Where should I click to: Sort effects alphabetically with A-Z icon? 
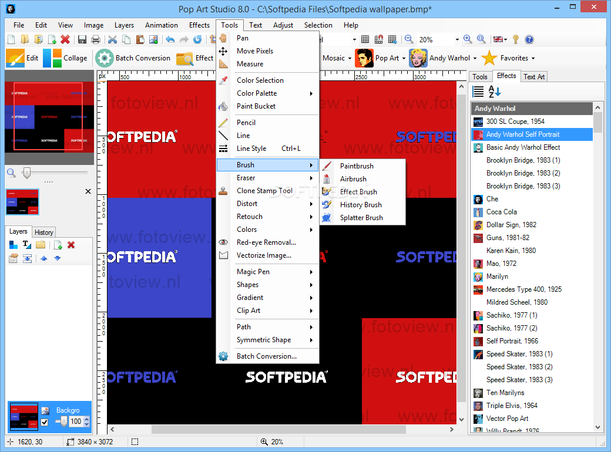[495, 92]
